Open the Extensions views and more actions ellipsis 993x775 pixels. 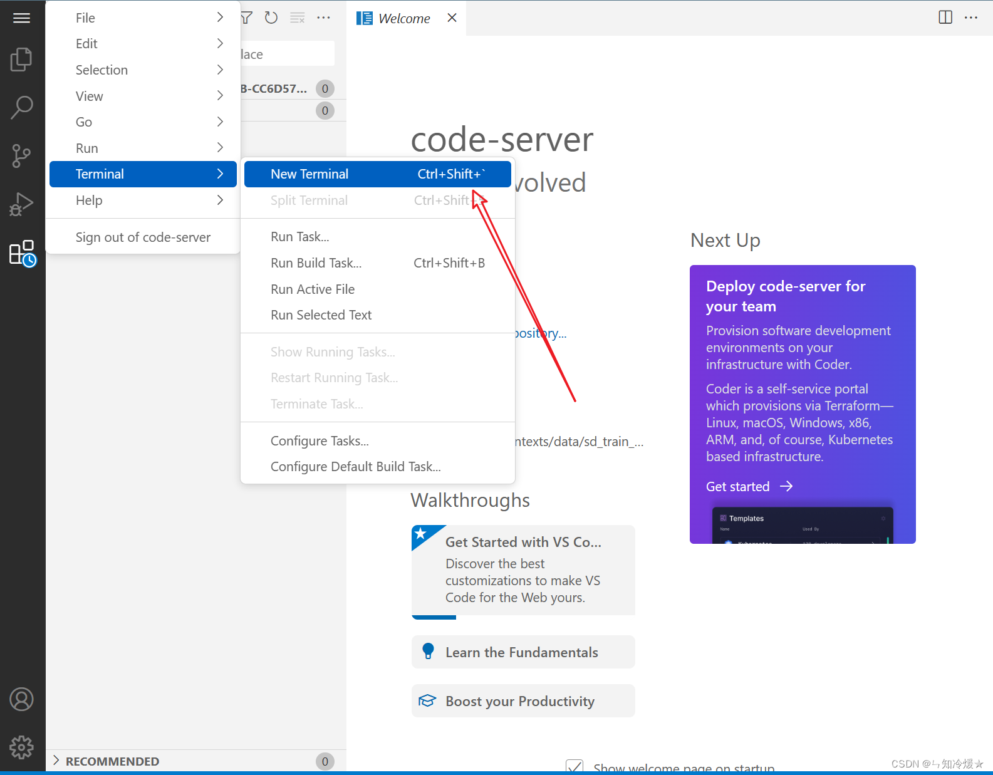pyautogui.click(x=323, y=18)
